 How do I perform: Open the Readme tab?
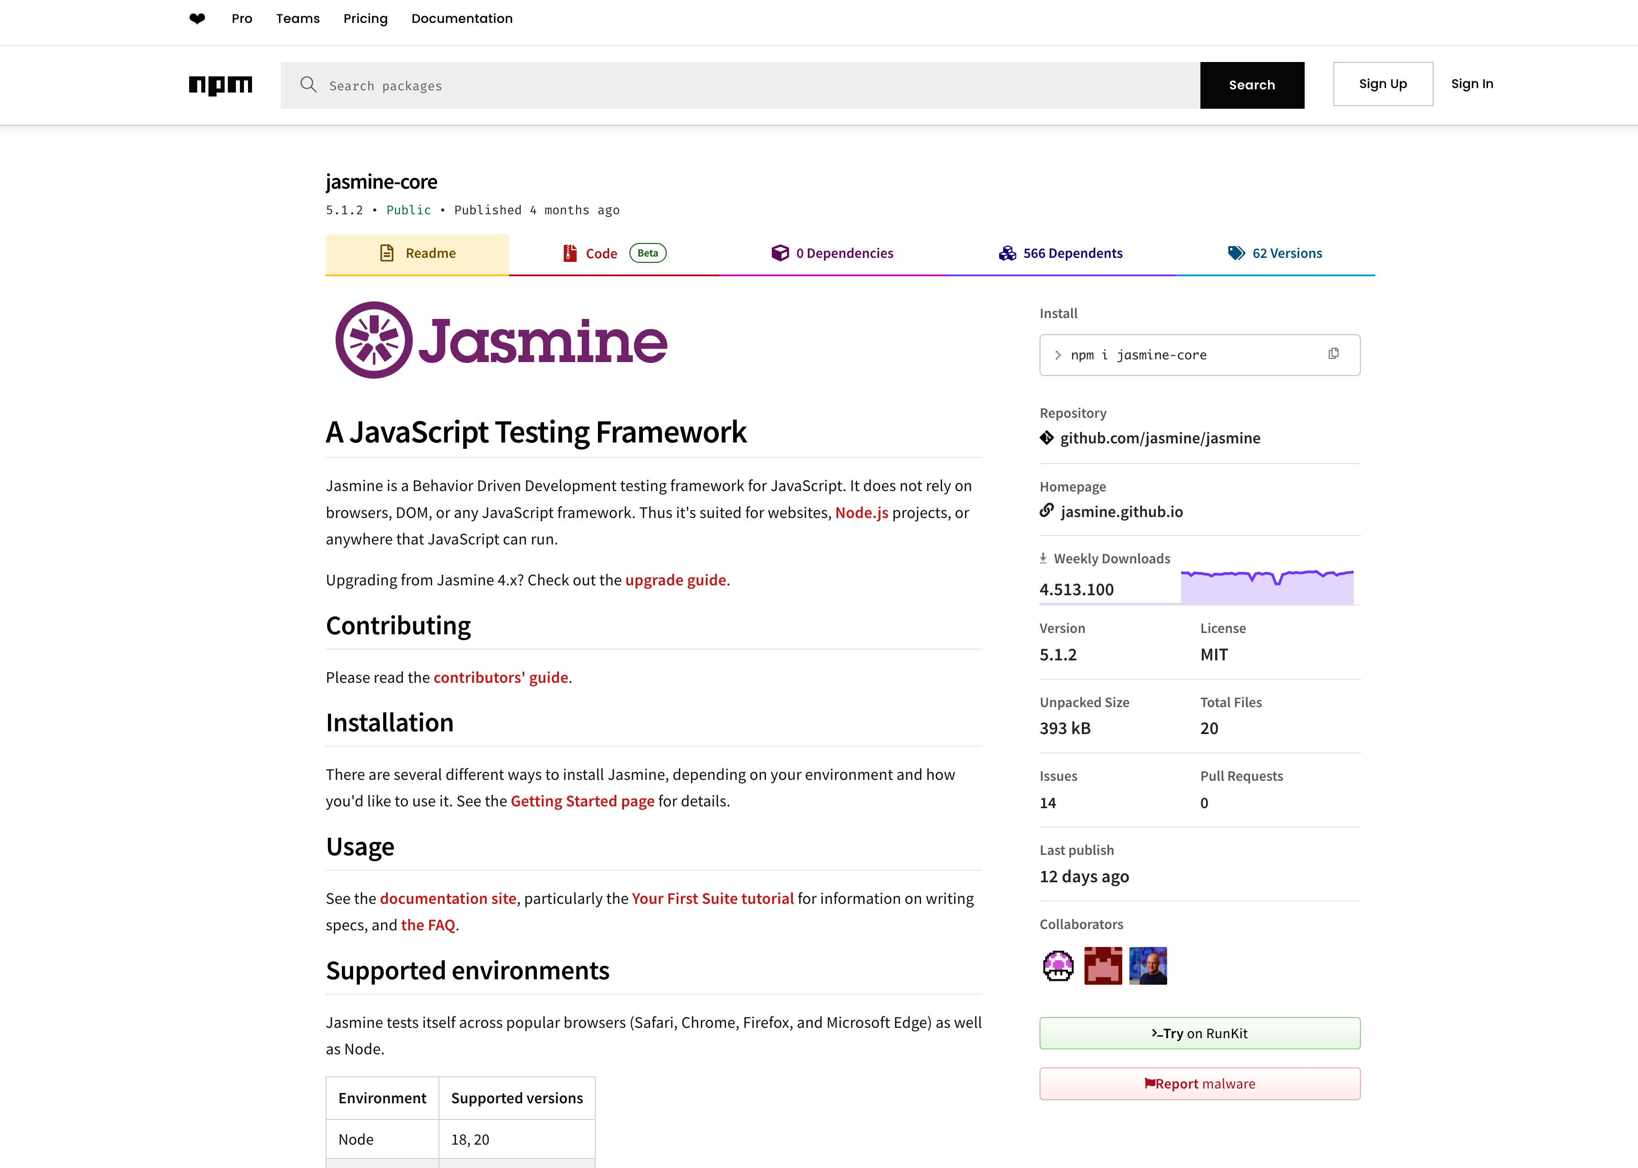pos(417,254)
